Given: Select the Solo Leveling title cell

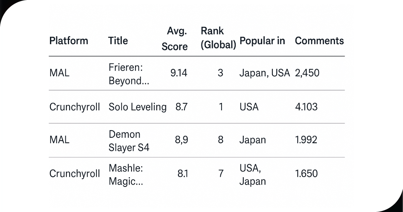Looking at the screenshot, I should coord(137,107).
